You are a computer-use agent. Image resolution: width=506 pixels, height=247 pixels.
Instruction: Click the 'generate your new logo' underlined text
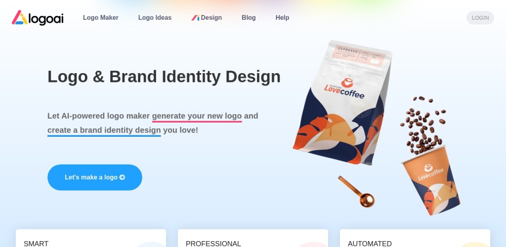(x=197, y=116)
